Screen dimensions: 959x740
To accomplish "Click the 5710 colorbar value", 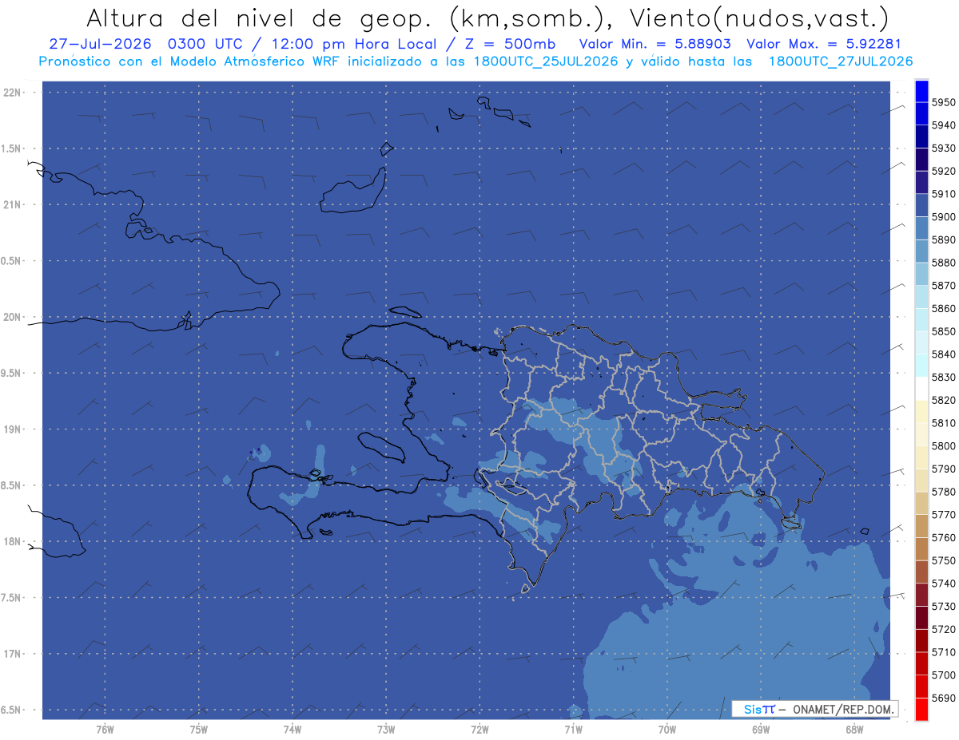I will [944, 652].
